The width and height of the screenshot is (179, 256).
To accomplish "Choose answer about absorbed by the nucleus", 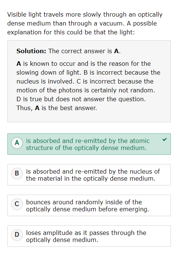I will (x=89, y=175).
